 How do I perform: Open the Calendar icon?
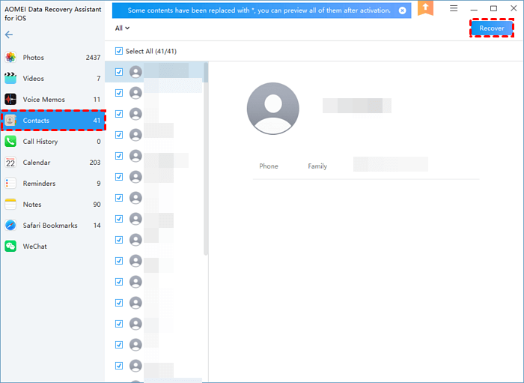(10, 163)
